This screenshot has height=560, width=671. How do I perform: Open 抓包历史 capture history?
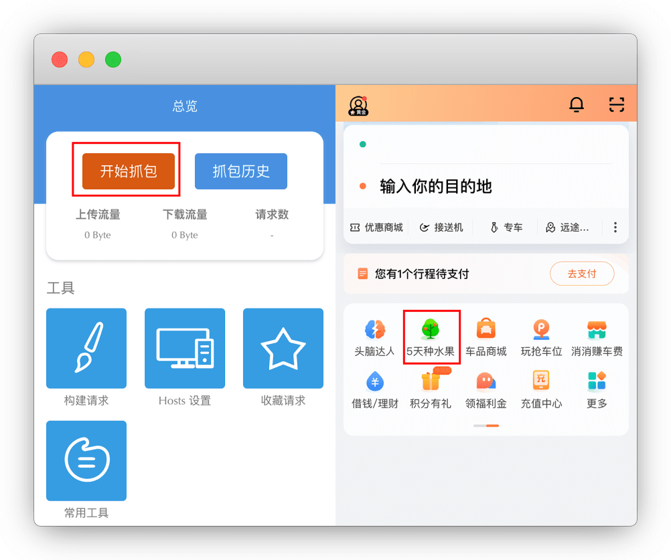coord(241,171)
